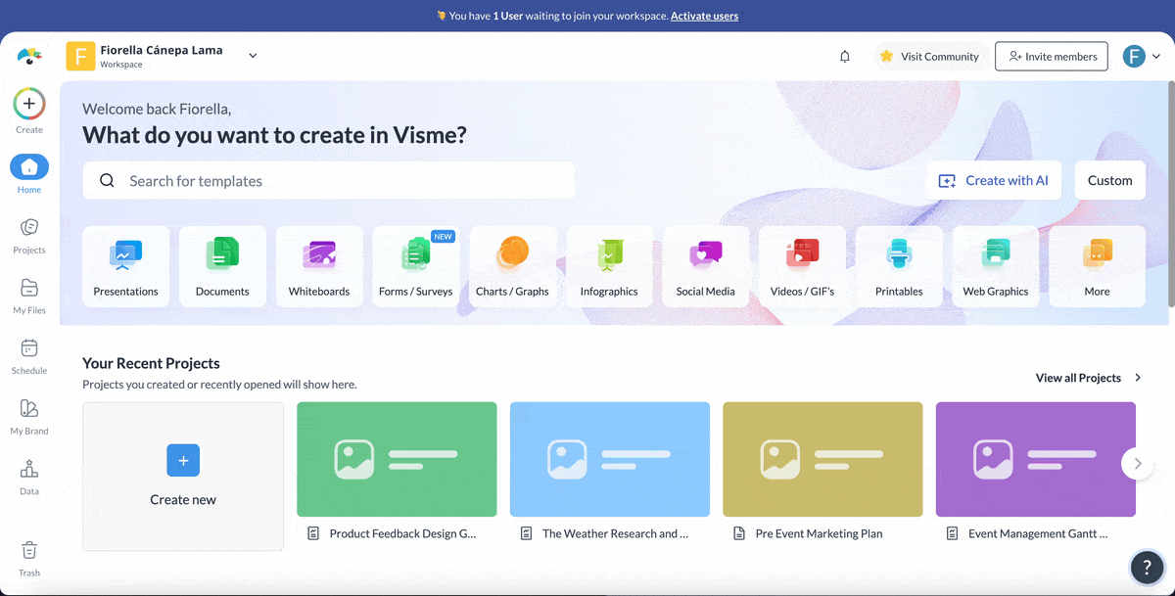Open the Whiteboards category

(319, 265)
